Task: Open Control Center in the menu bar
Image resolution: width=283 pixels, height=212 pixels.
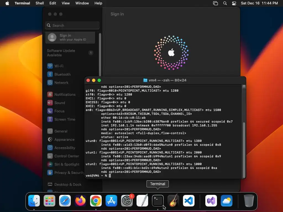Action: (x=234, y=3)
